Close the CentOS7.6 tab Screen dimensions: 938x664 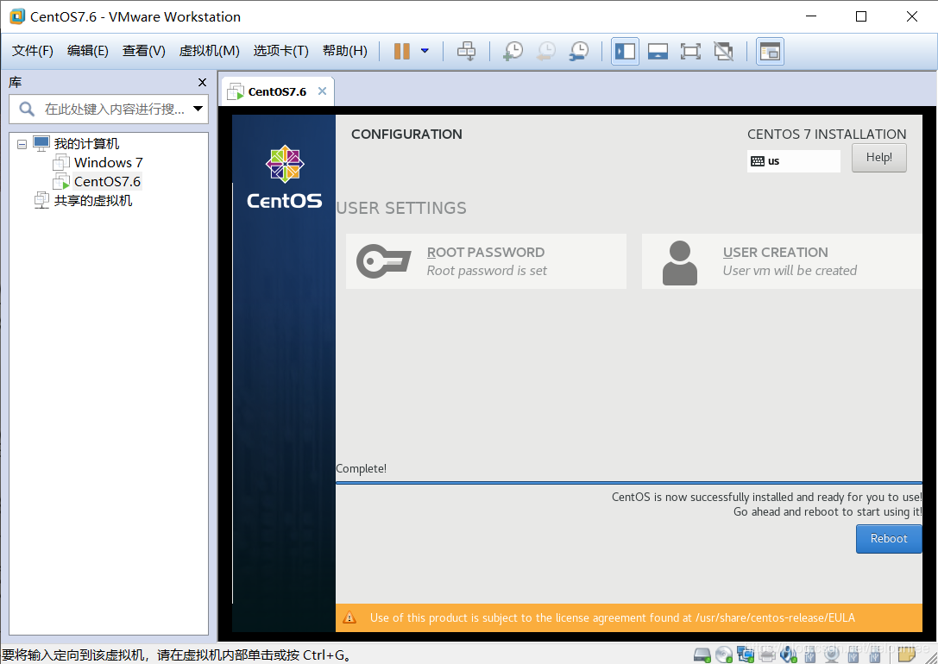tap(323, 91)
